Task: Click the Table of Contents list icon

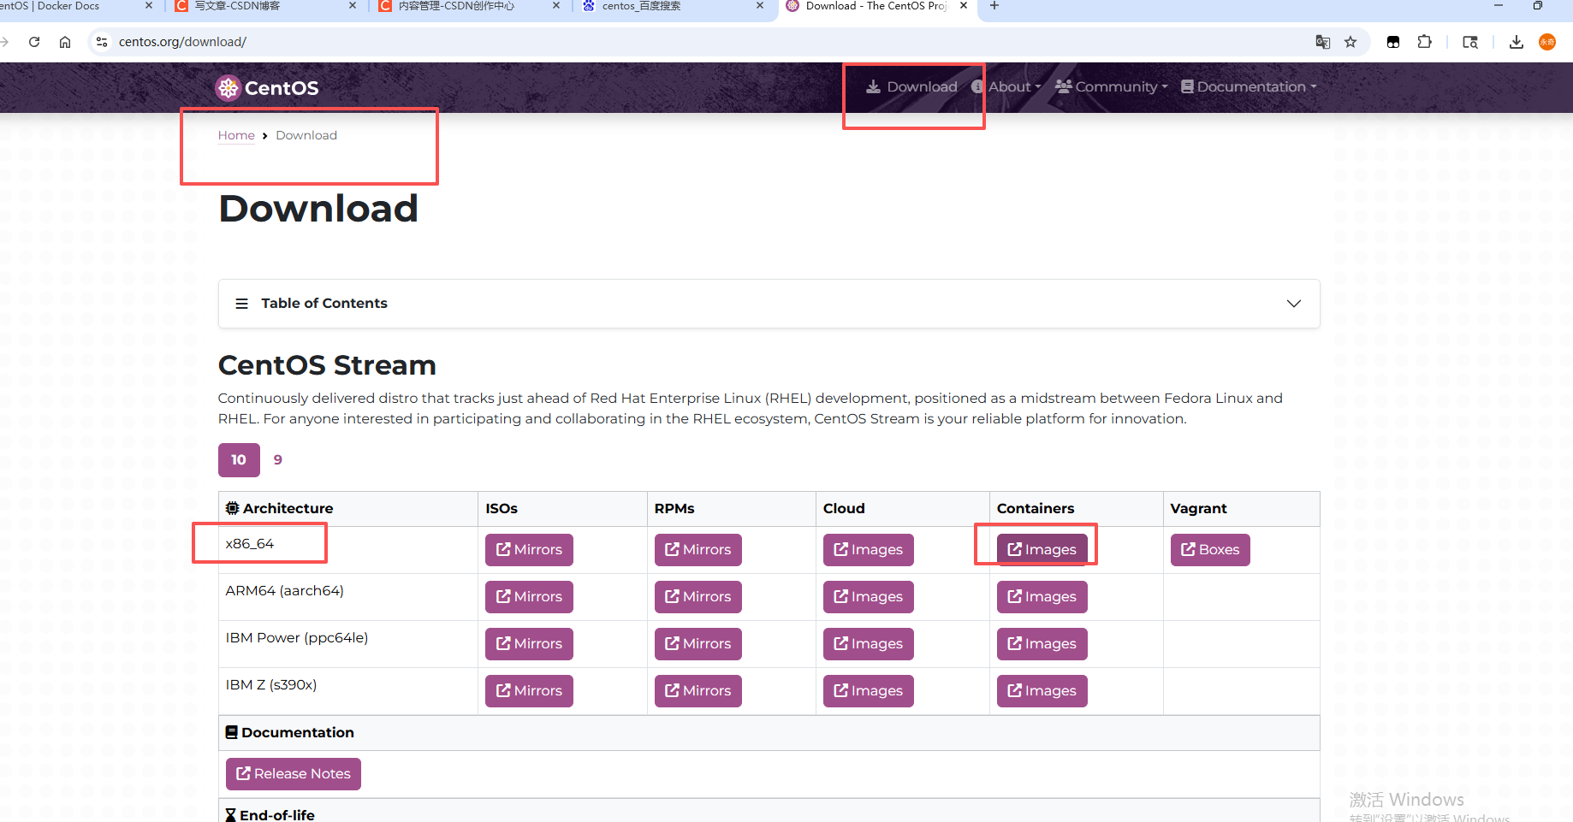Action: click(x=242, y=304)
